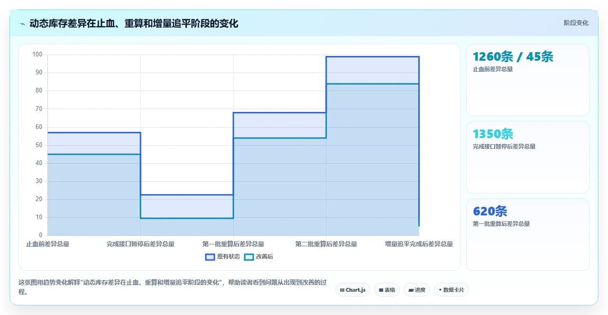Click the 数据卡片 tag chip

click(451, 290)
